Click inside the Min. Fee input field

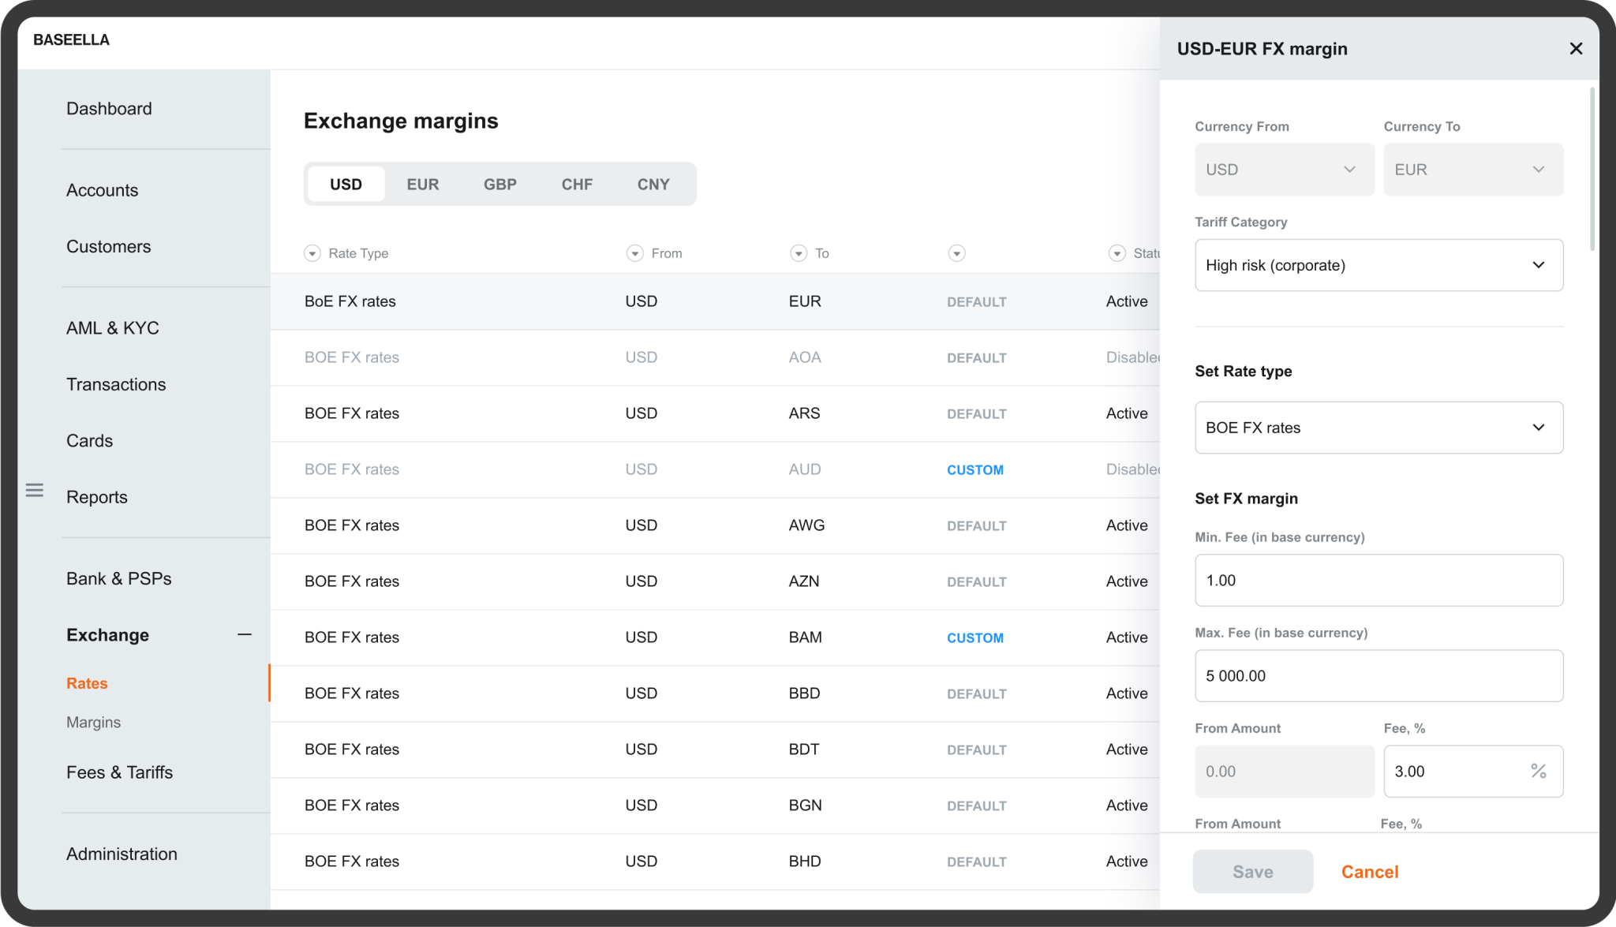(x=1378, y=580)
